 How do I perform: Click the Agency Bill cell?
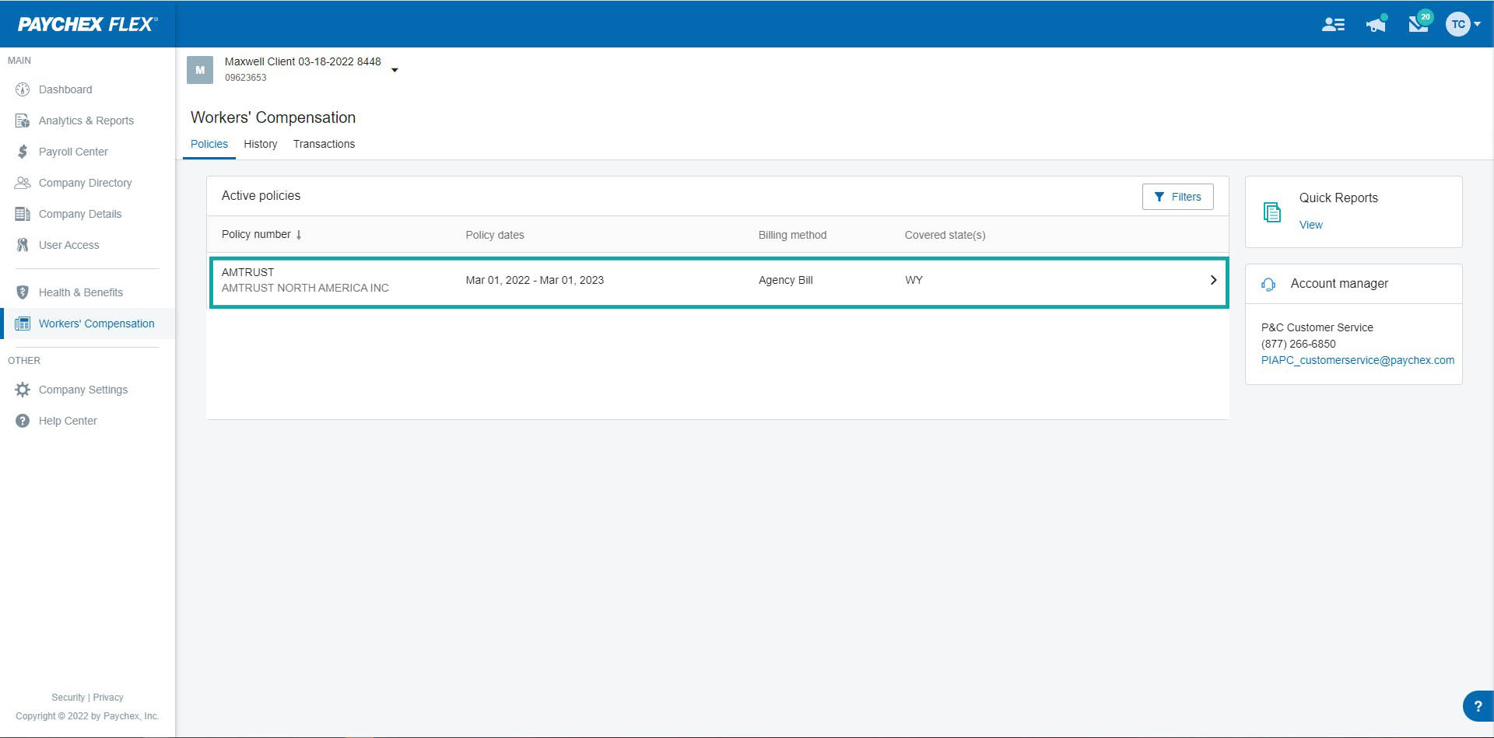pyautogui.click(x=785, y=280)
